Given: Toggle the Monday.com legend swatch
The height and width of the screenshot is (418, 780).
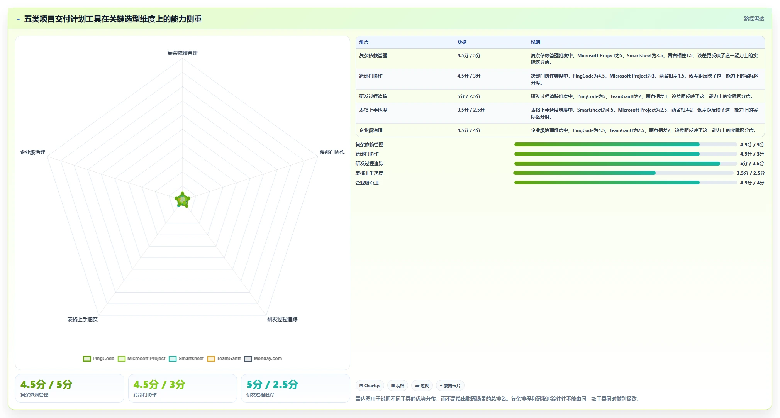Looking at the screenshot, I should point(248,359).
